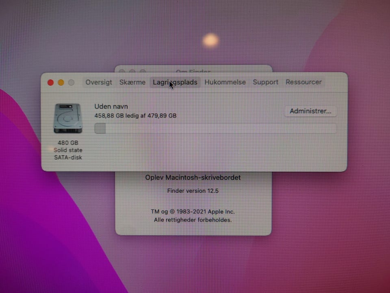Close the storage info window
The width and height of the screenshot is (390, 293).
[50, 83]
